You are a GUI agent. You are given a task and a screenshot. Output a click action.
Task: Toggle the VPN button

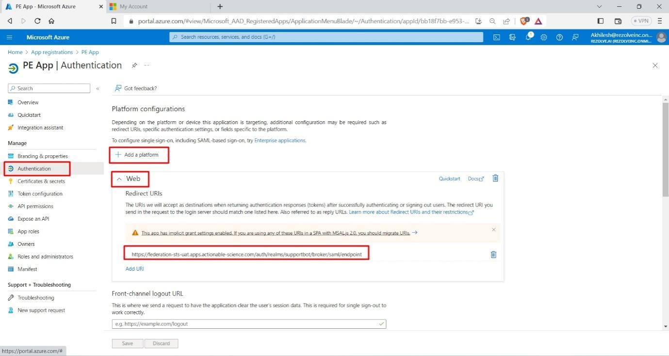point(641,21)
